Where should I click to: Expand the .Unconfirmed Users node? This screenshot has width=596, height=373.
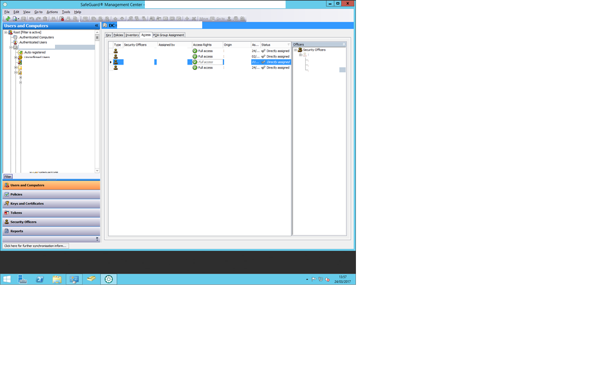tap(15, 57)
